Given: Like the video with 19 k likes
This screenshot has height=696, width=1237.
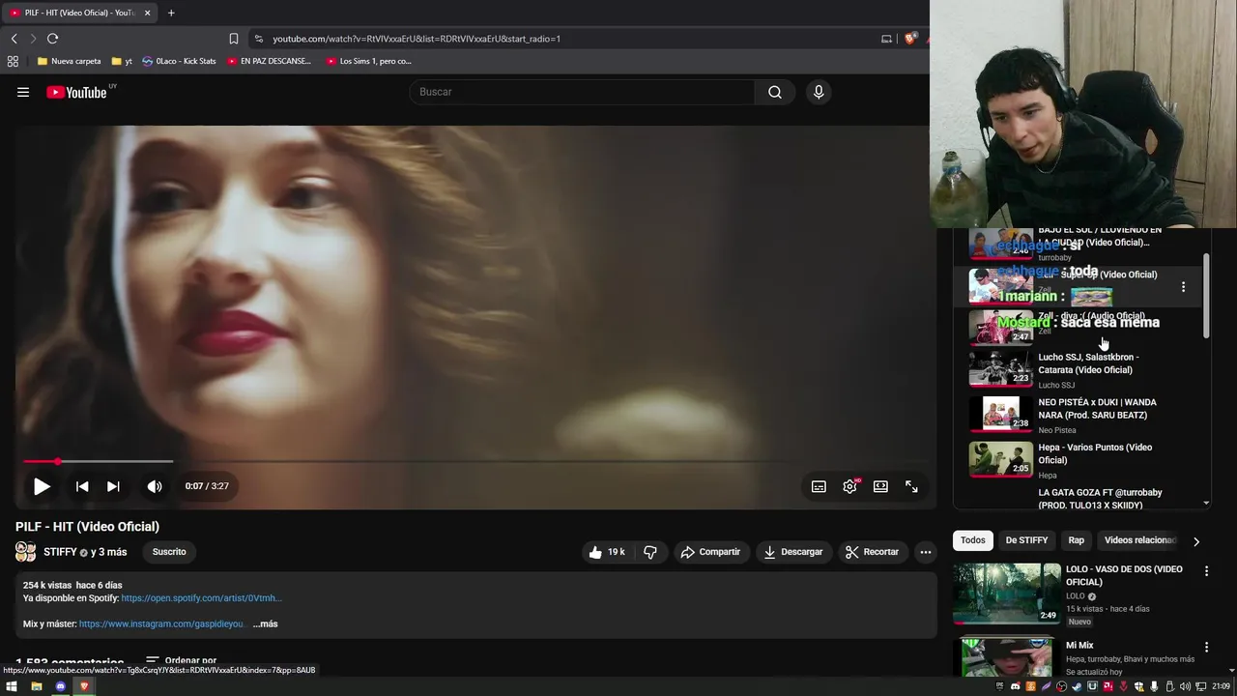Looking at the screenshot, I should tap(606, 552).
